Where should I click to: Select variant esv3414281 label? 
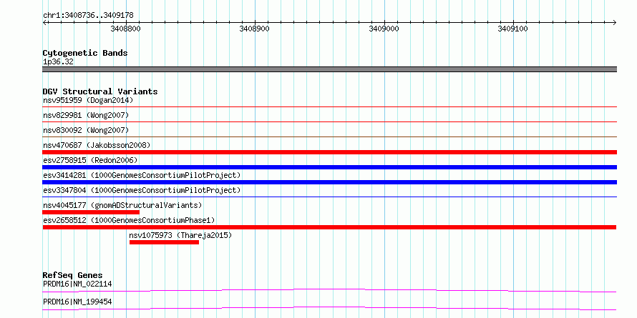142,175
